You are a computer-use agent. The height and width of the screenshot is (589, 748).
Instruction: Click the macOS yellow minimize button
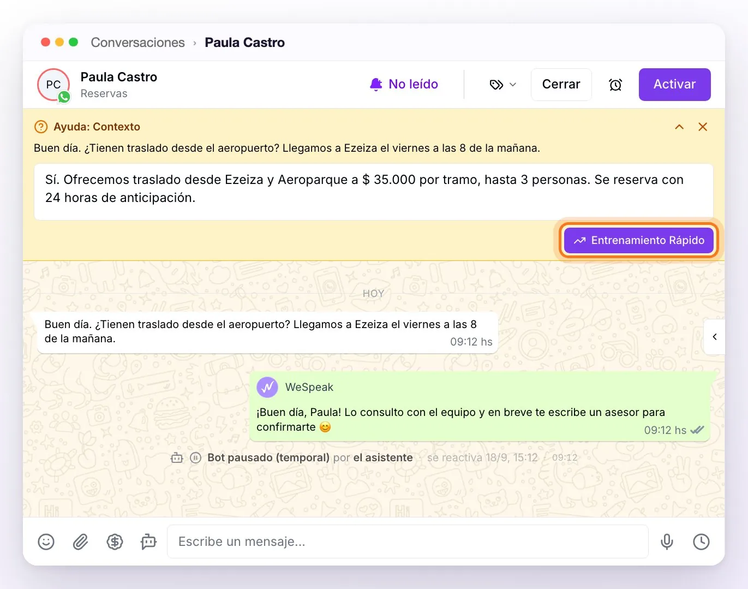point(59,42)
